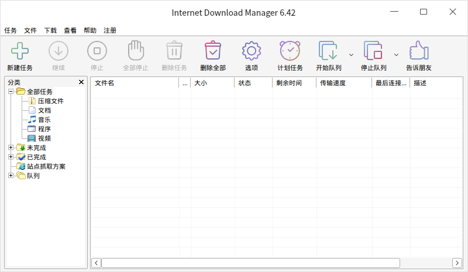Select the 音乐 music note icon in the tree
Viewport: 468px width, 272px height.
tap(32, 120)
